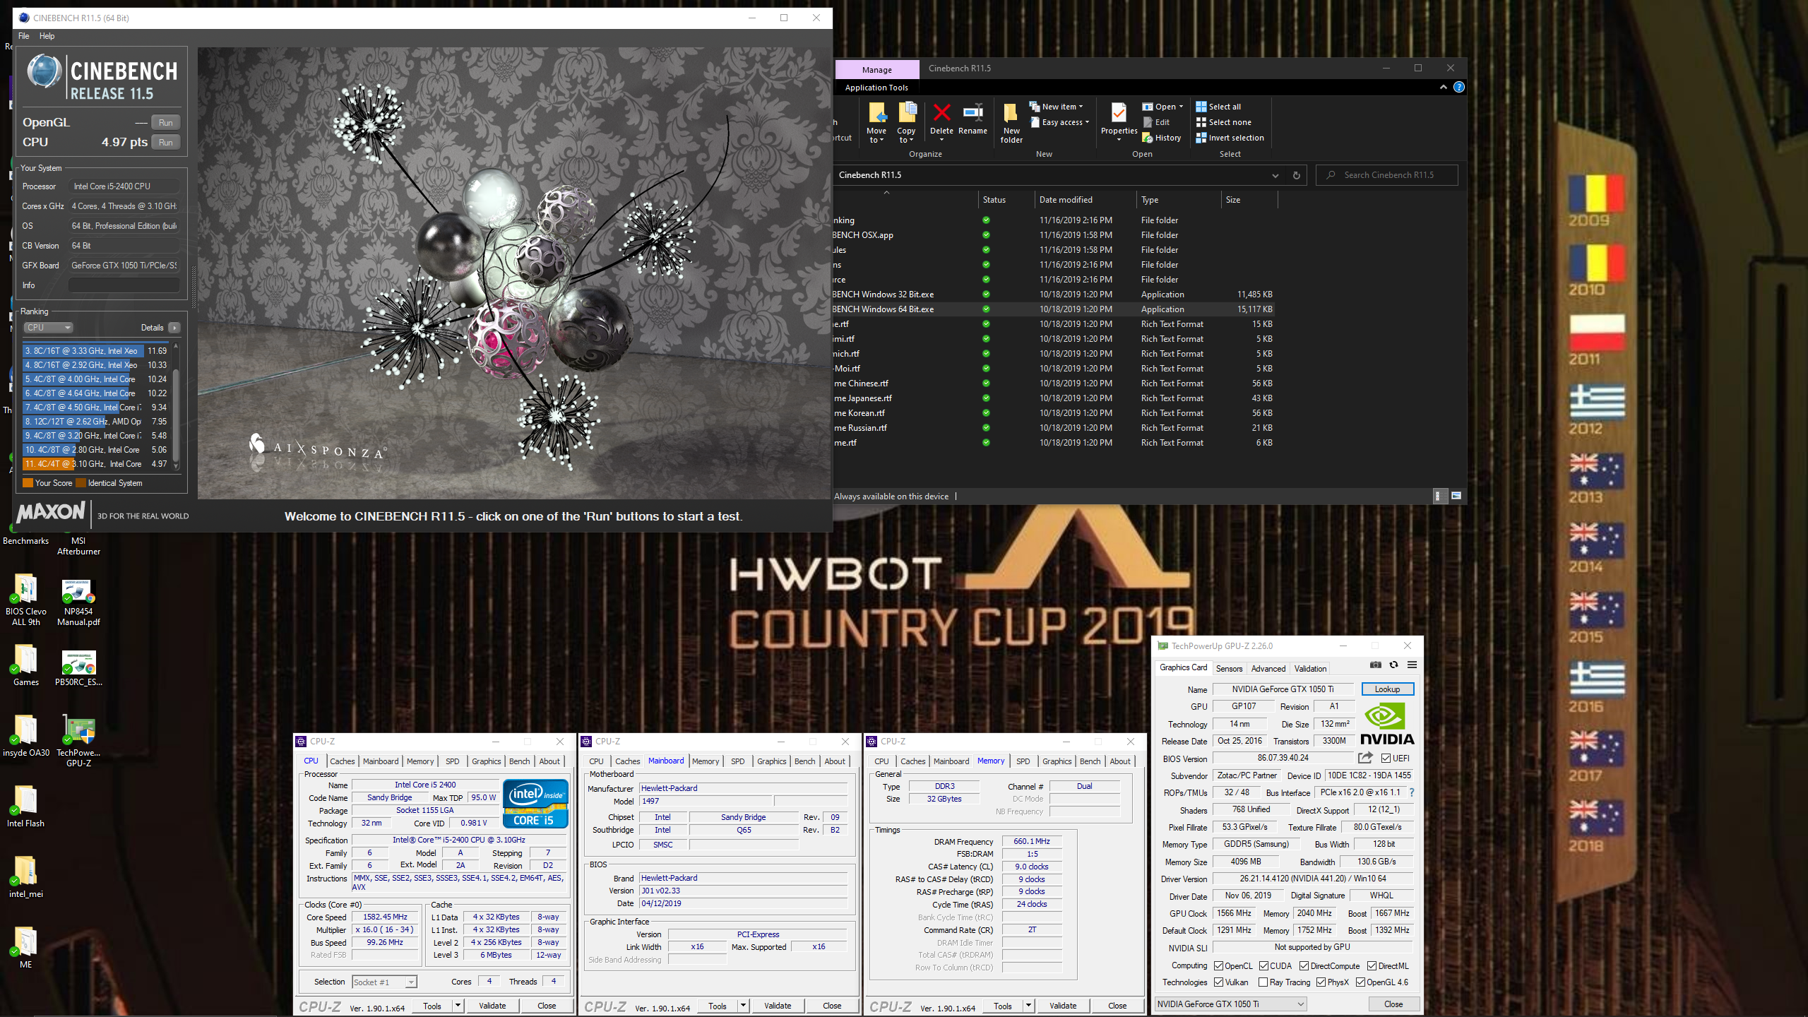Screen dimensions: 1808x1017
Task: Open the GPU selector dropdown at GPU-Z bottom
Action: click(1231, 1004)
